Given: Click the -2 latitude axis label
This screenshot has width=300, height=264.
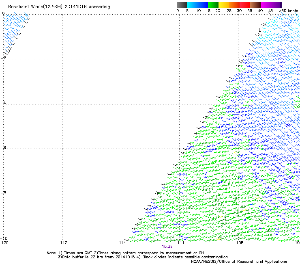Looking at the screenshot, I should point(3,58).
